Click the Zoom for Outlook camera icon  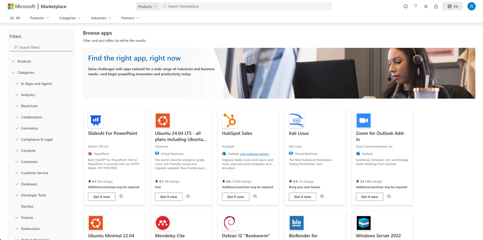point(363,120)
